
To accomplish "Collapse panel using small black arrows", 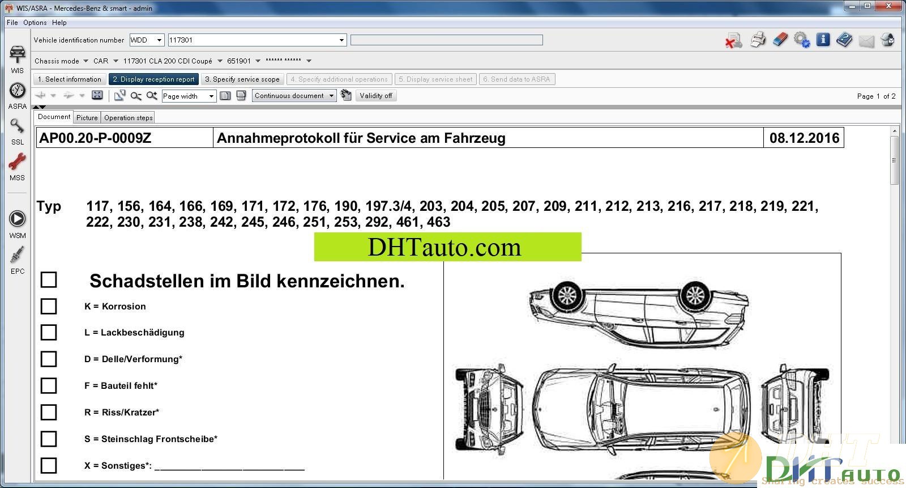I will pyautogui.click(x=39, y=107).
